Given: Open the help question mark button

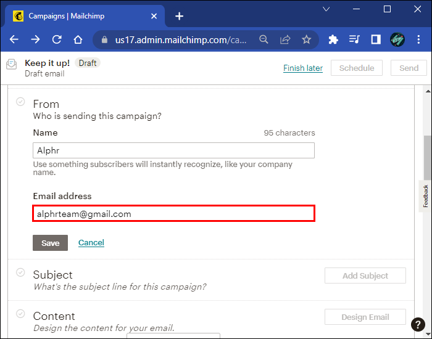Looking at the screenshot, I should point(418,324).
